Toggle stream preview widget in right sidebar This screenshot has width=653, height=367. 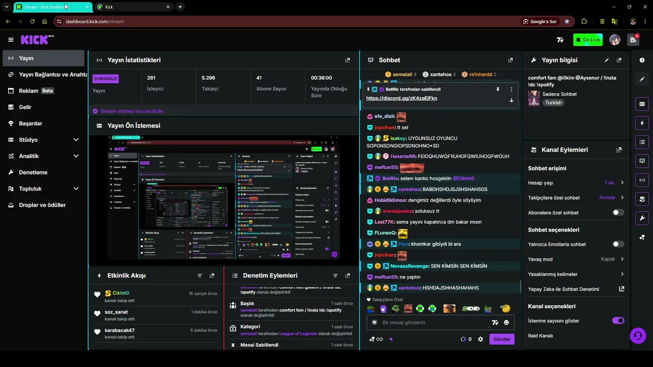tap(642, 104)
